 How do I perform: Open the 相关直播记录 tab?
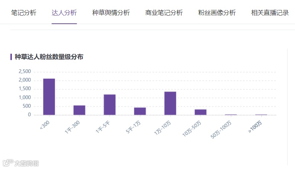(x=270, y=13)
